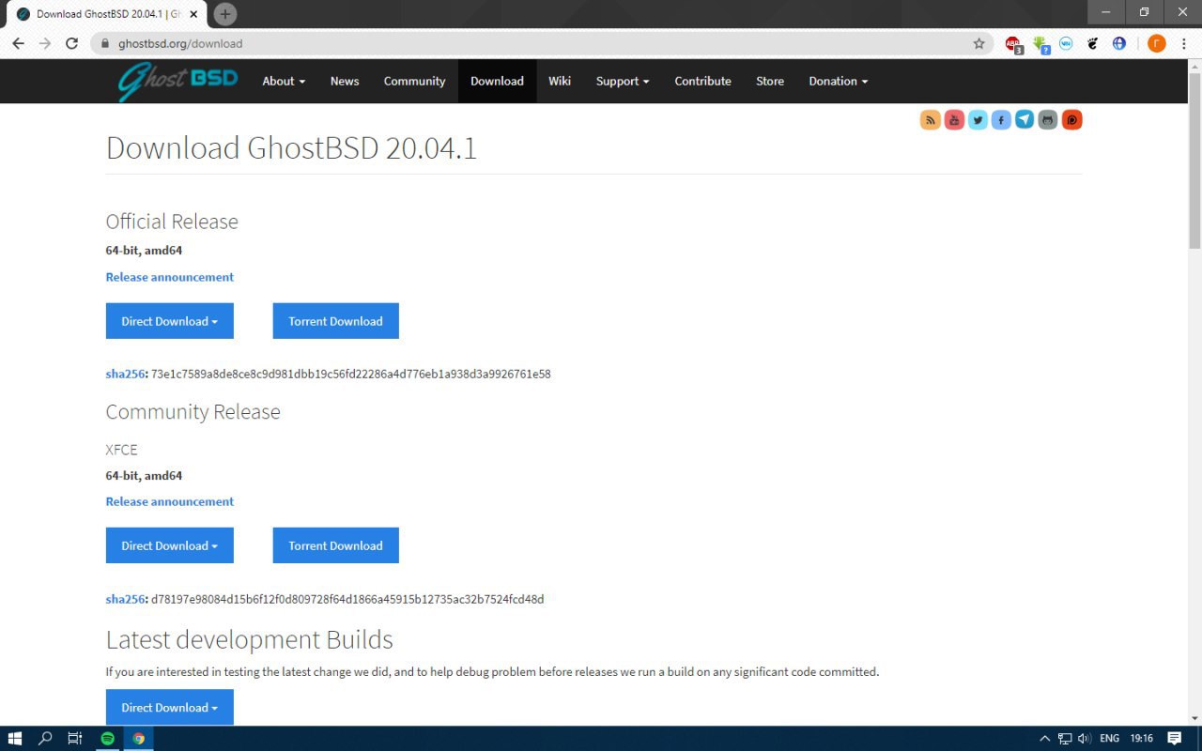Open the Twitter social icon
Image resolution: width=1202 pixels, height=751 pixels.
(978, 120)
